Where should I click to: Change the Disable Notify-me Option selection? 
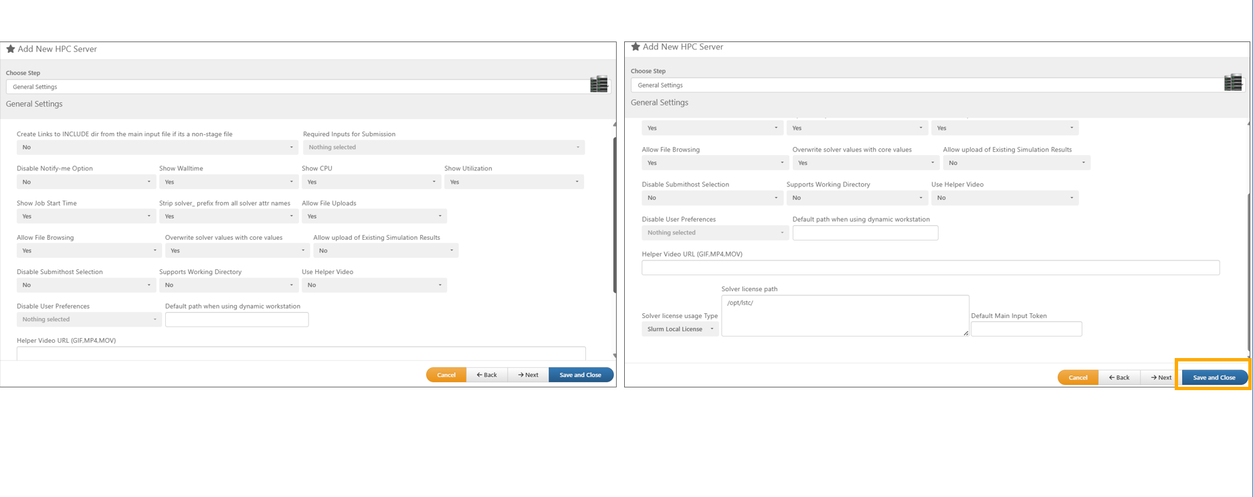86,182
